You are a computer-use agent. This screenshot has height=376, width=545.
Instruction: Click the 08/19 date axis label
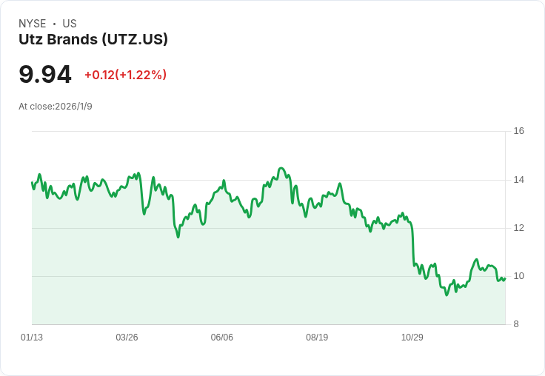pyautogui.click(x=317, y=337)
